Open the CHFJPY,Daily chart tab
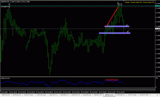 [132, 95]
